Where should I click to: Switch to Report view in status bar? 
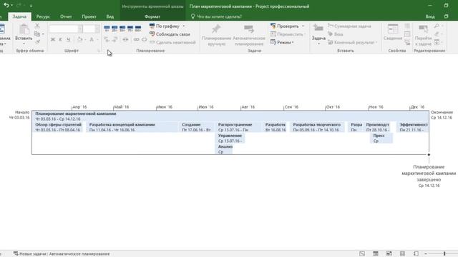point(416,253)
